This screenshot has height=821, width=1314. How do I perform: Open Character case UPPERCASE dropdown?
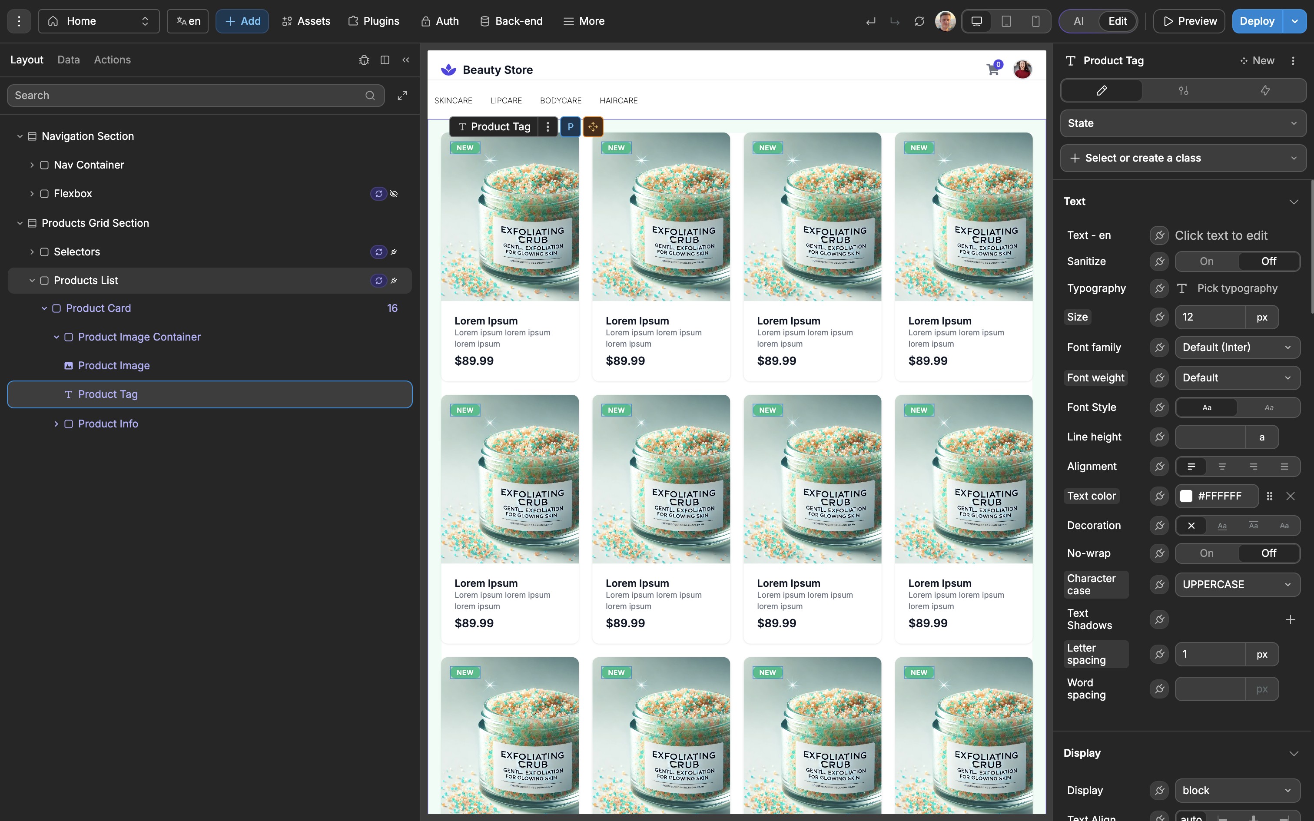pyautogui.click(x=1238, y=585)
